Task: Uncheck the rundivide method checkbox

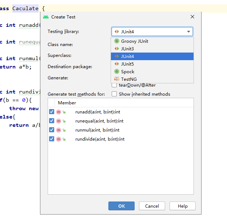Action: [52, 139]
